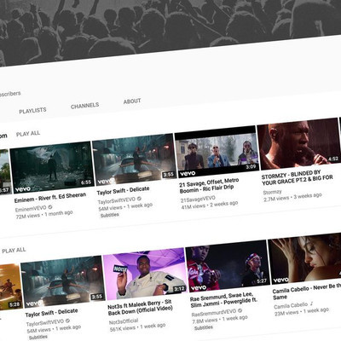
Task: Click title 'STORMZY - BLINDED BY YOUR GRACE PT.2'
Action: [297, 177]
